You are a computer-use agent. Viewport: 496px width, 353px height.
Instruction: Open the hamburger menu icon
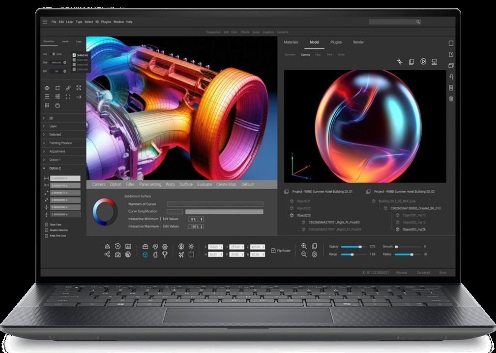[45, 22]
